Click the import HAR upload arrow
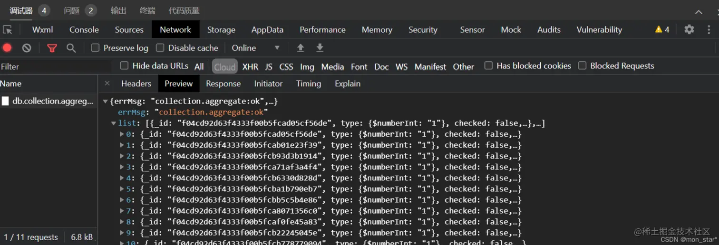This screenshot has width=719, height=245. tap(301, 47)
